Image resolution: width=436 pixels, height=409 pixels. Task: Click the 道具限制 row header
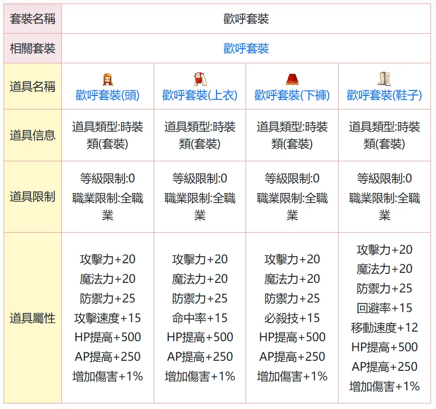point(33,197)
